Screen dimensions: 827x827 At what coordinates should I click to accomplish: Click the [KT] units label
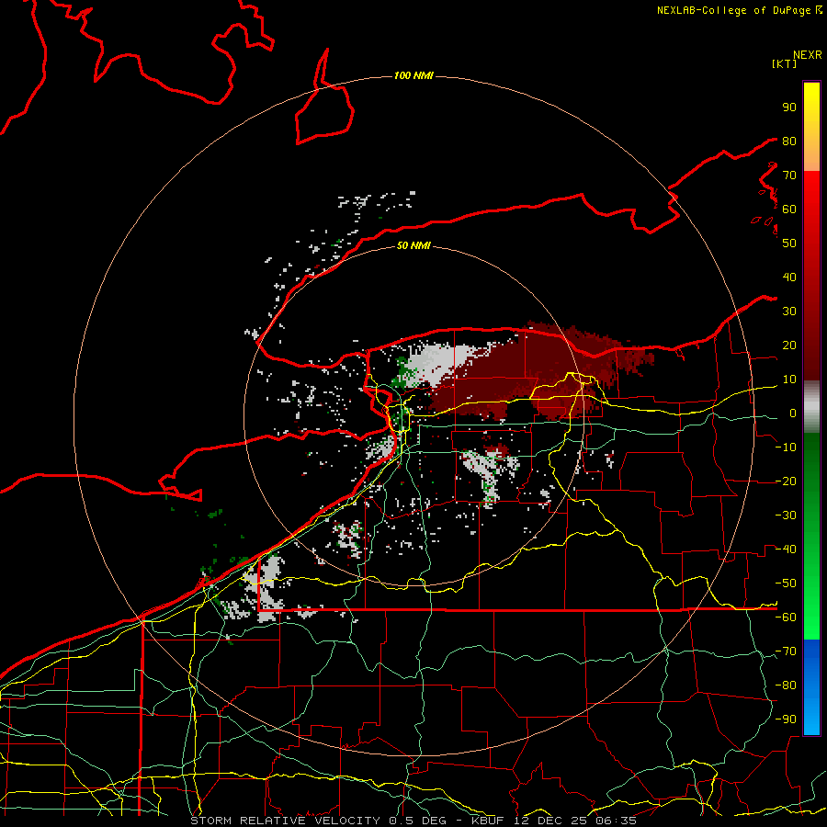tap(785, 63)
